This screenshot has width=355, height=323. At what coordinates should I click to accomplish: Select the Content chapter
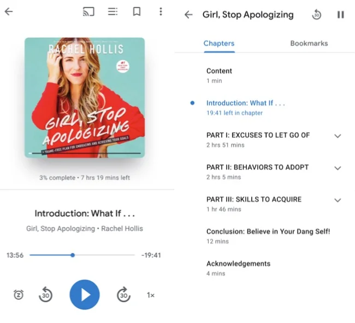pos(264,75)
